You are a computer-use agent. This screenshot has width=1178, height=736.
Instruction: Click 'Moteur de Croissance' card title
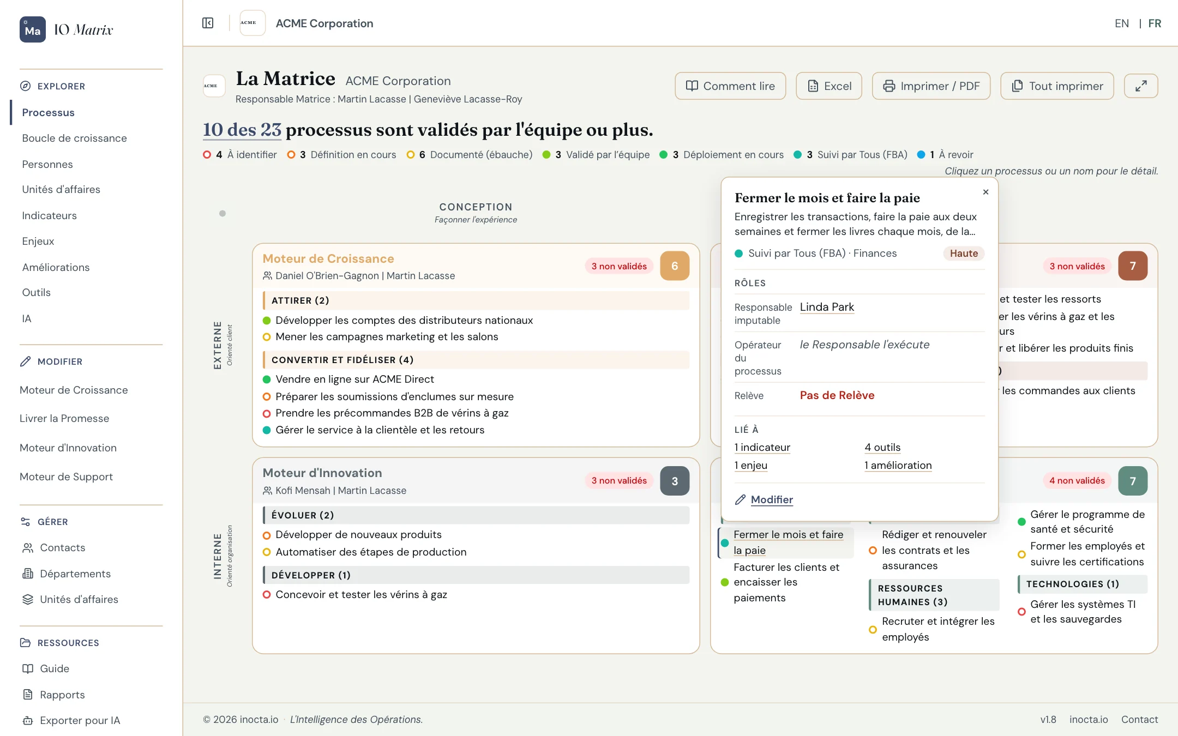click(x=328, y=258)
